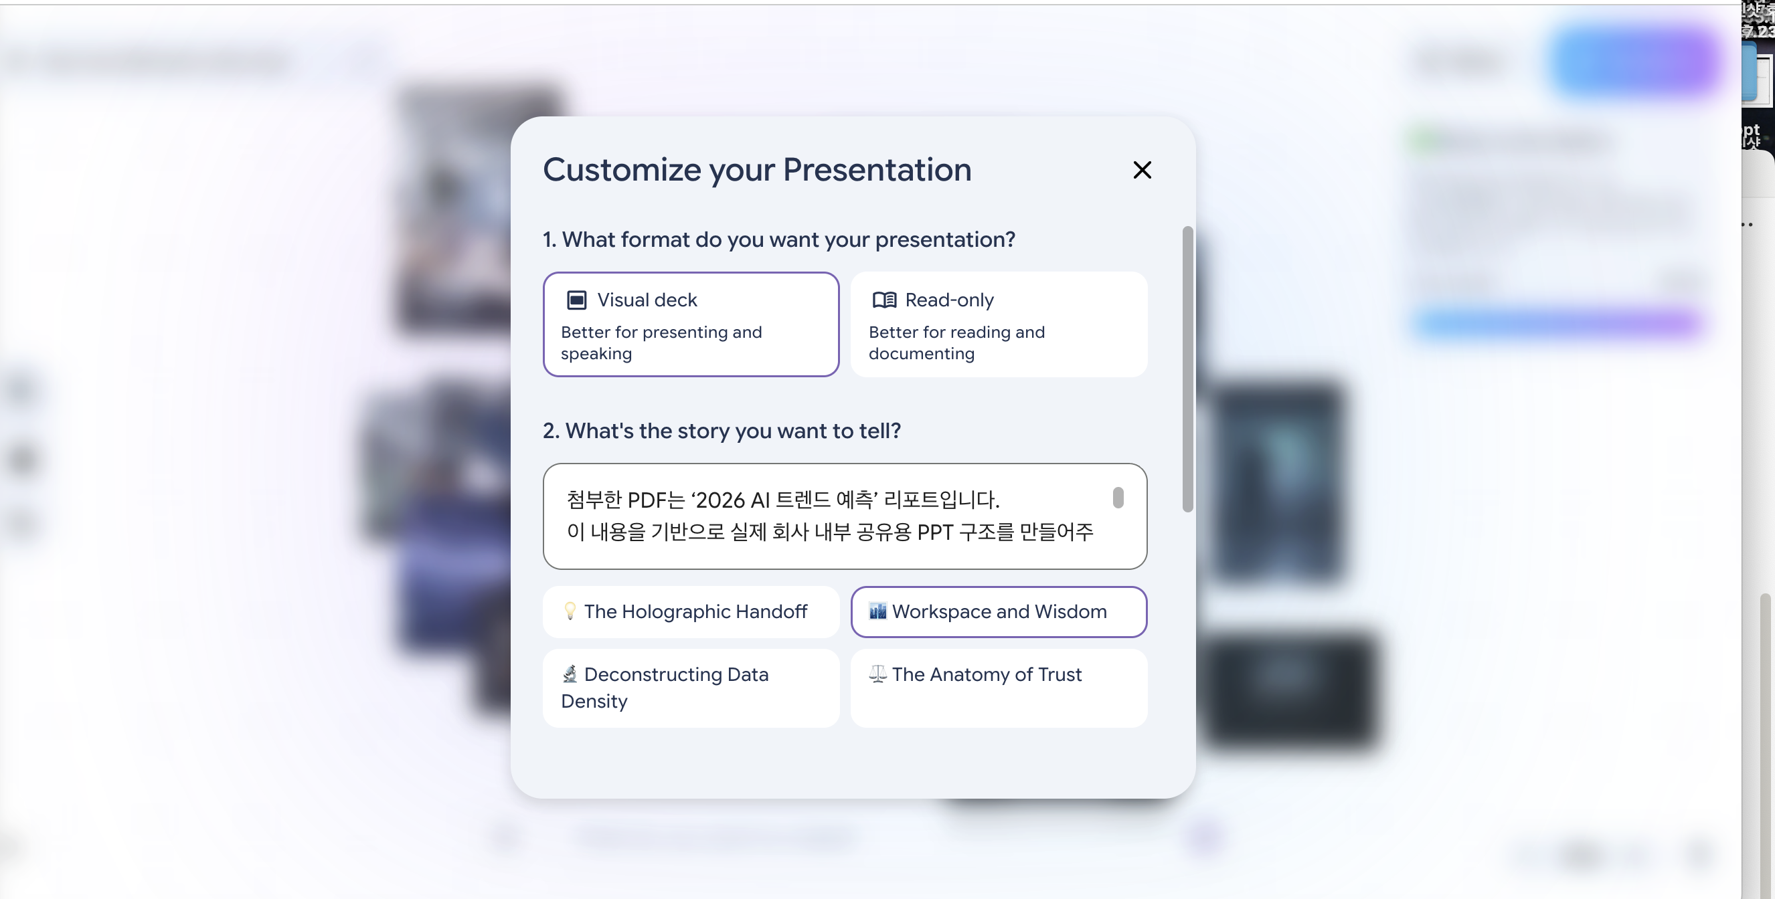Click the slide icon next to Visual deck

[576, 300]
